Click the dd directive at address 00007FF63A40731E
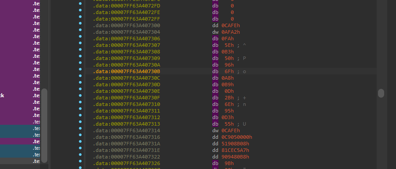 pyautogui.click(x=215, y=150)
